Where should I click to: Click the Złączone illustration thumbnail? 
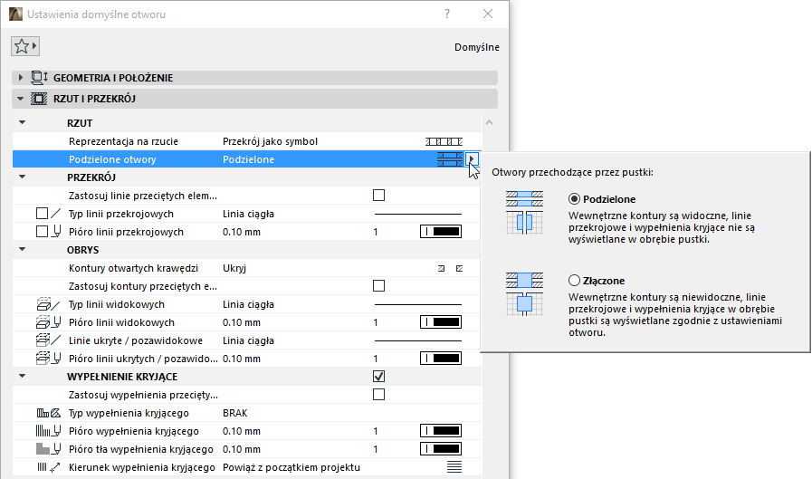[524, 294]
